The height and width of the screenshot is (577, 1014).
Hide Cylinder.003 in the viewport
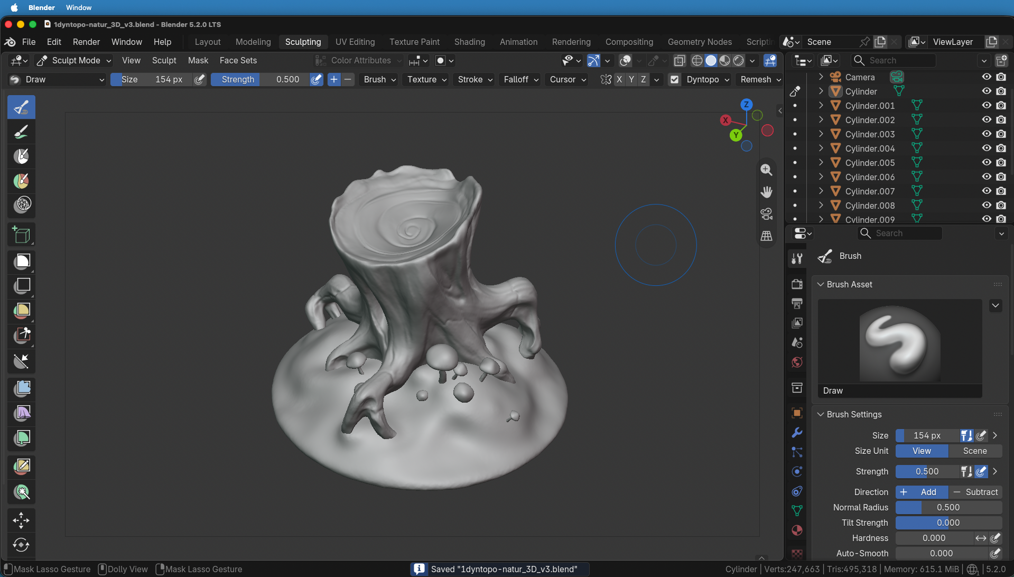pos(986,134)
